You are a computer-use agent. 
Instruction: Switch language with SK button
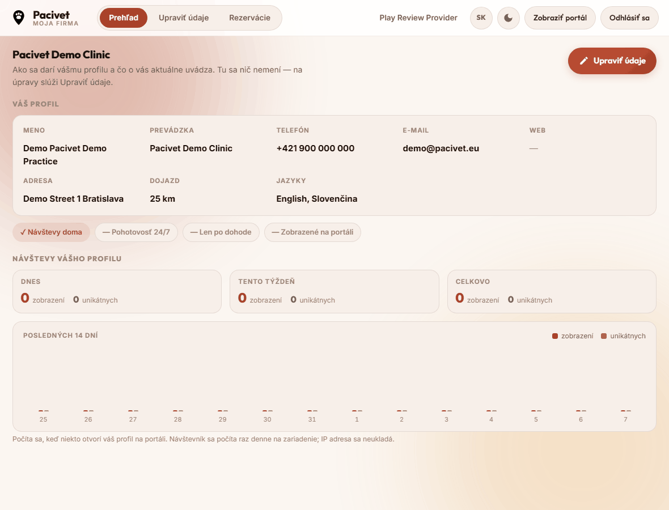(x=481, y=18)
